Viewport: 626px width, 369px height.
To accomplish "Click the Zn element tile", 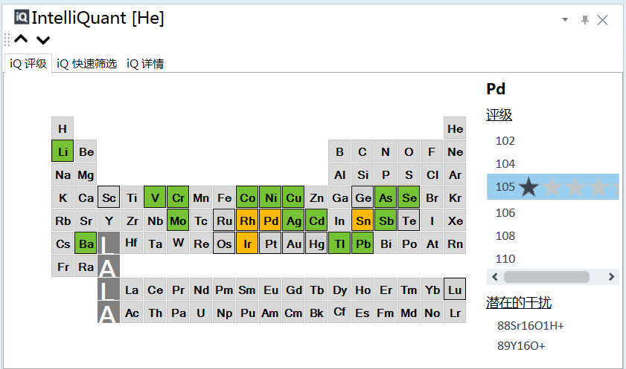I will tap(316, 197).
